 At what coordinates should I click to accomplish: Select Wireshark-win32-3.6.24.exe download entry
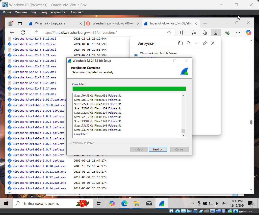(159, 53)
